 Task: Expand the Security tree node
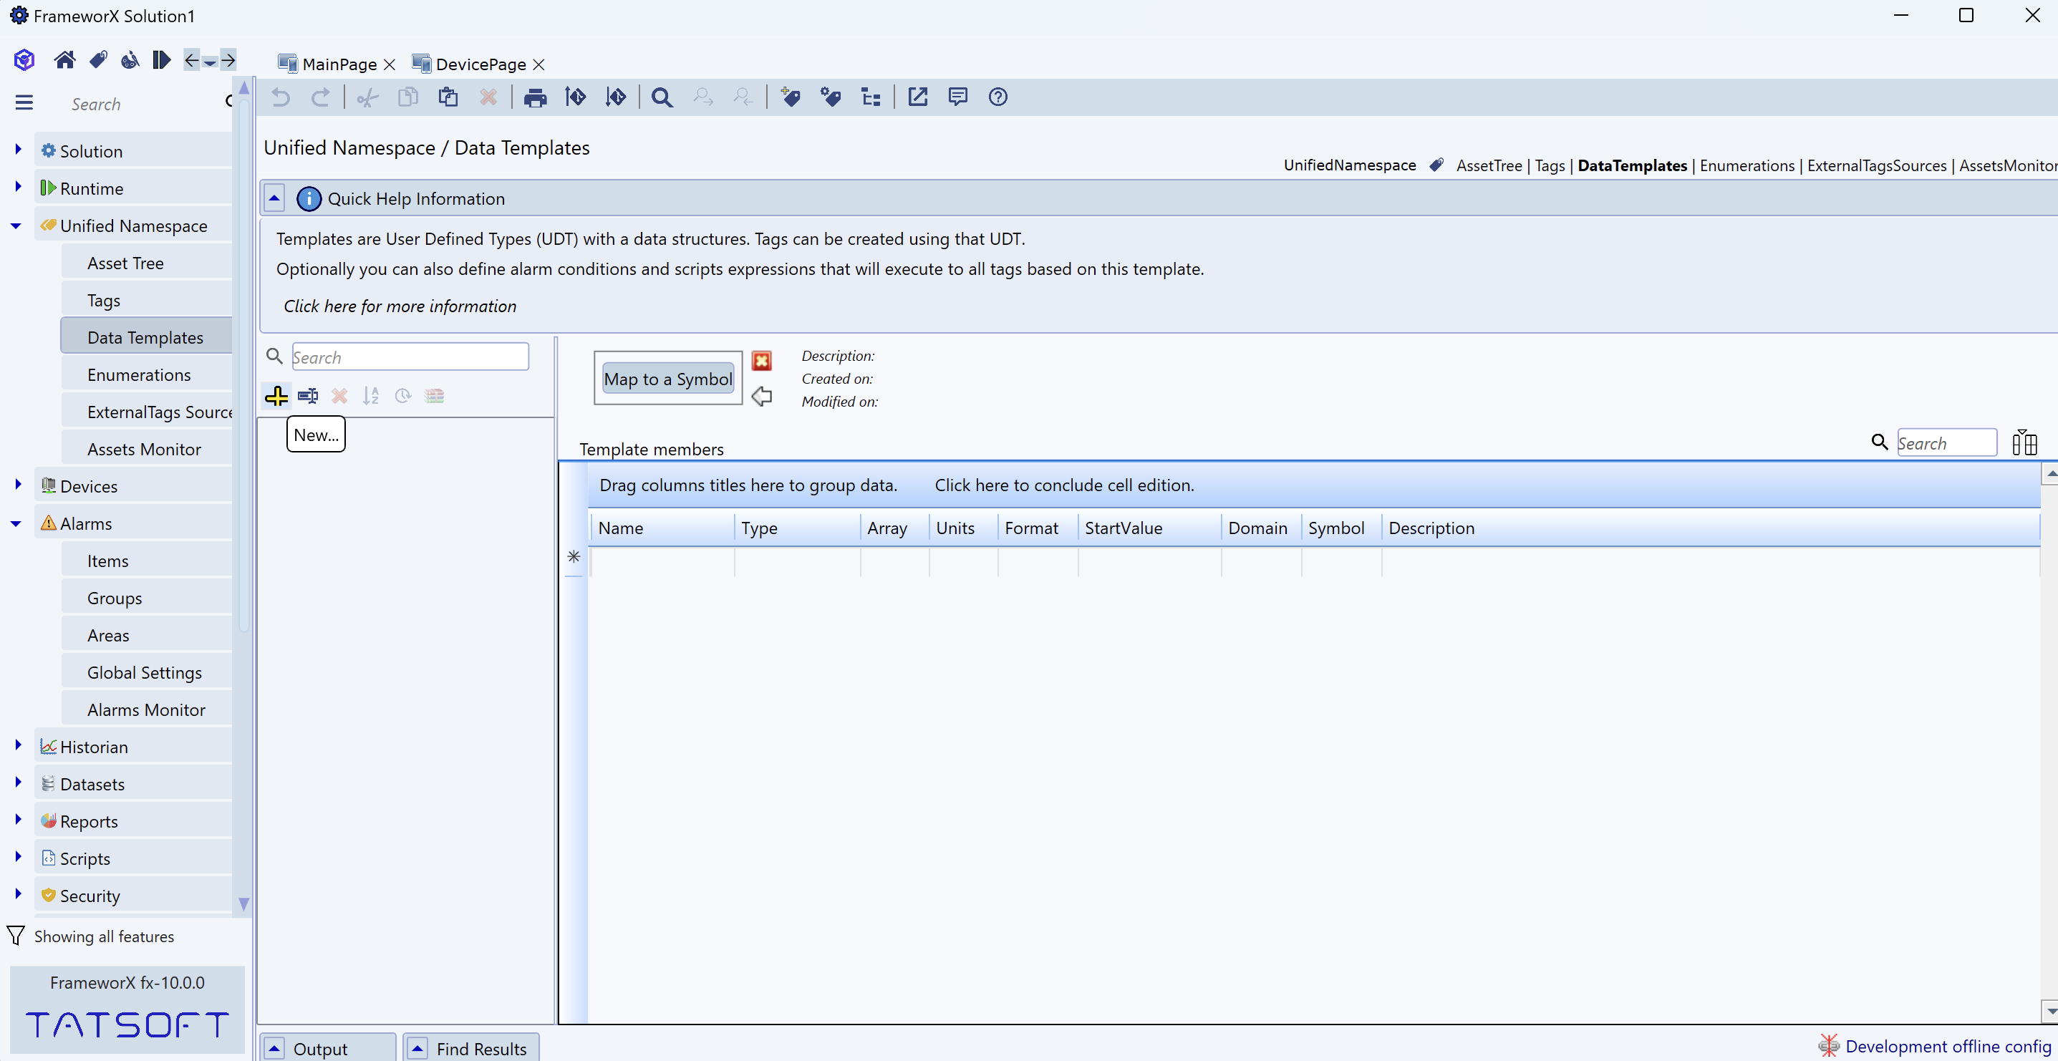click(18, 894)
